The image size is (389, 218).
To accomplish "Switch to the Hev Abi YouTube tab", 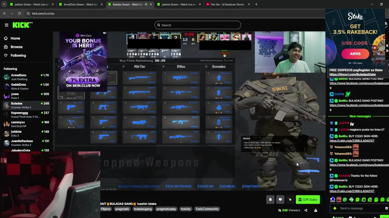I will [x=228, y=4].
